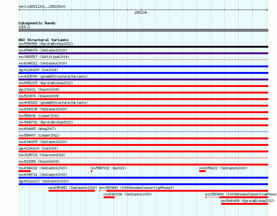Select nsv6348711 (Sedlazeck2020) label

point(43,175)
